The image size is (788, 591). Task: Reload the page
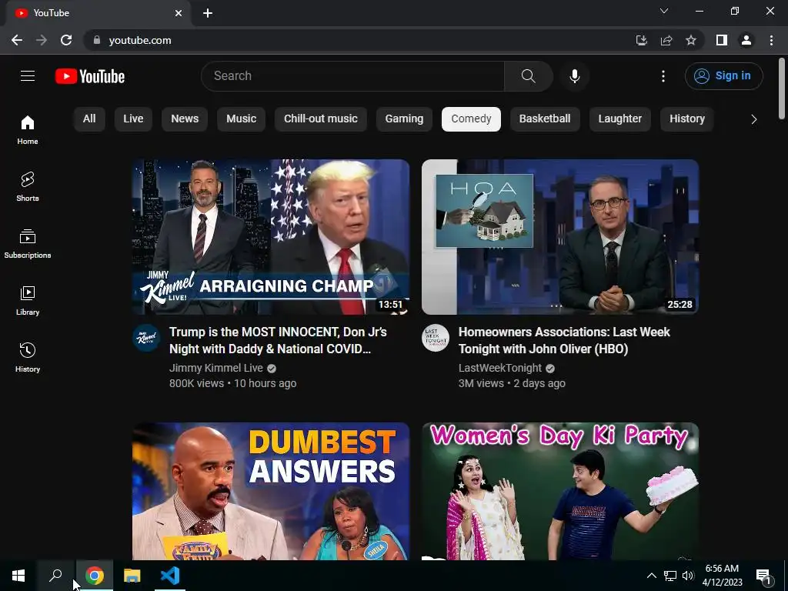coord(66,40)
